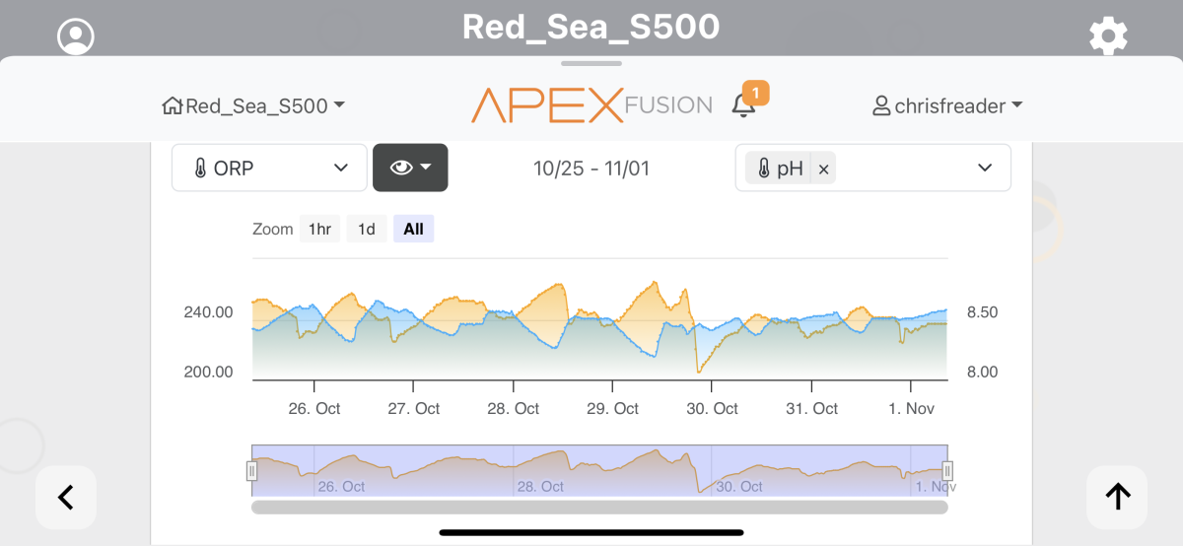Tap the back arrow button

pyautogui.click(x=66, y=498)
